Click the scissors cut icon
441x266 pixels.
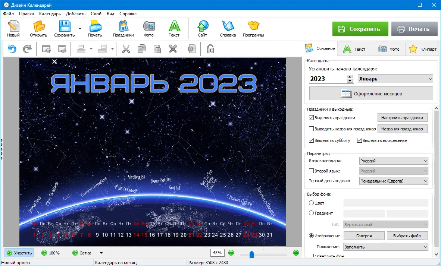(x=126, y=49)
